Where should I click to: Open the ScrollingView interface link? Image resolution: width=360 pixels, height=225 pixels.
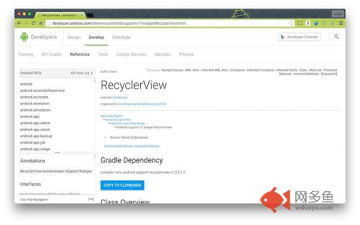point(127,104)
